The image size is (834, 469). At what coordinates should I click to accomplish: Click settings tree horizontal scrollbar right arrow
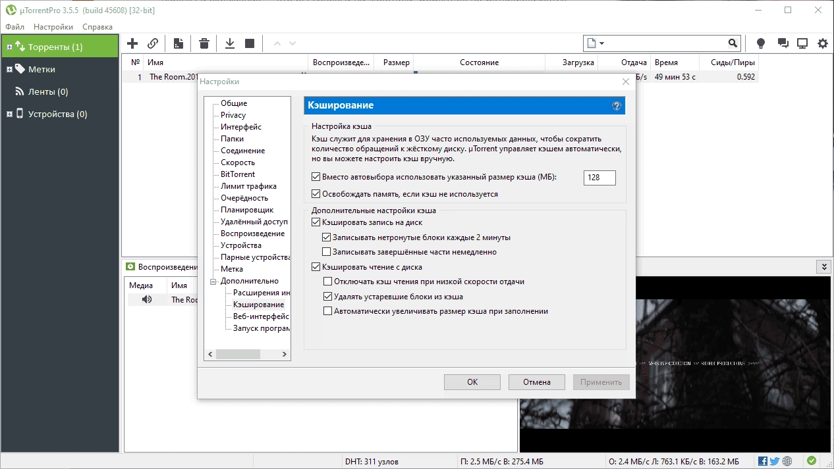point(285,354)
